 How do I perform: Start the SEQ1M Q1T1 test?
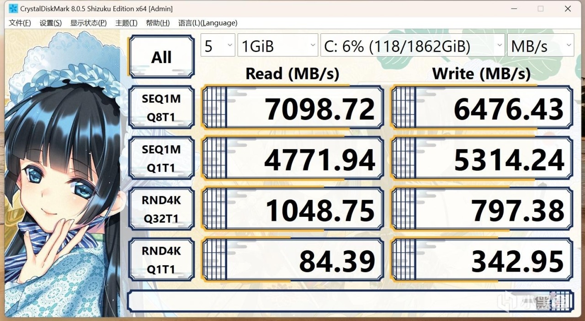click(162, 159)
